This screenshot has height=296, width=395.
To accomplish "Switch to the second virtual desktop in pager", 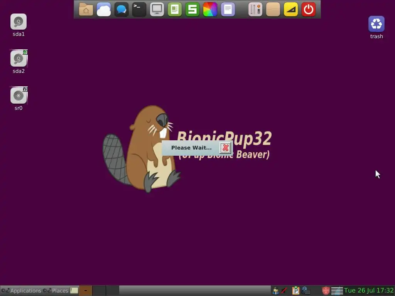I will click(x=99, y=291).
